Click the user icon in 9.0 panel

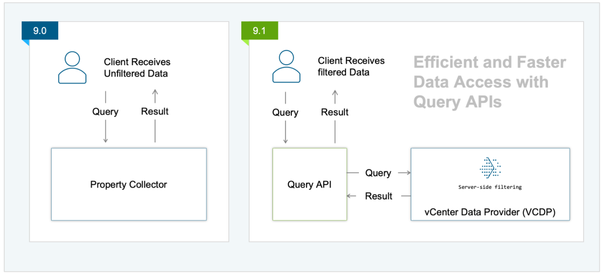(x=72, y=68)
